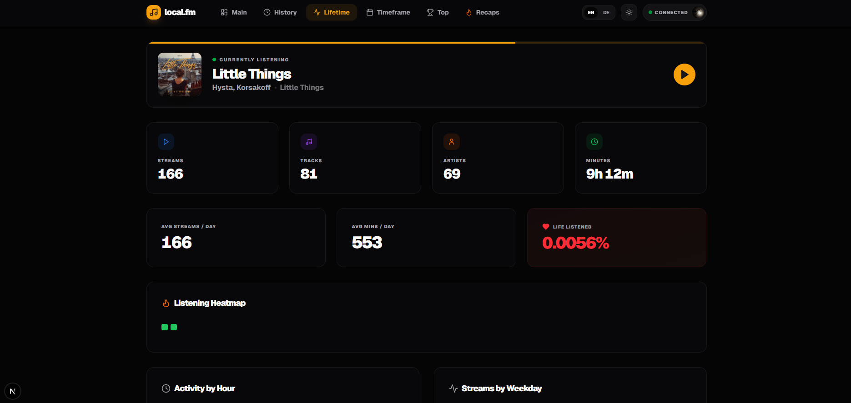Open the History tab
Screen dimensions: 851x403
pyautogui.click(x=280, y=12)
